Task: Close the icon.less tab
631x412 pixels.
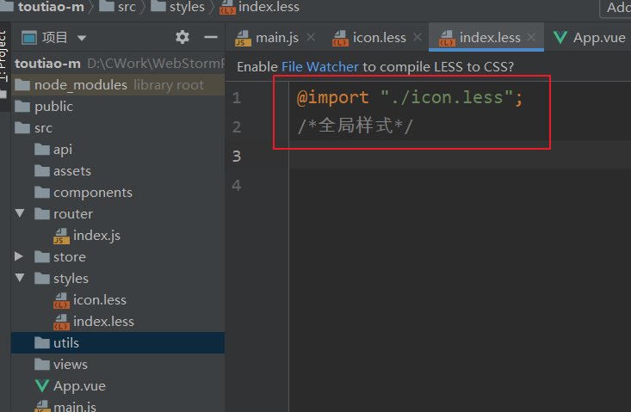Action: pyautogui.click(x=418, y=37)
